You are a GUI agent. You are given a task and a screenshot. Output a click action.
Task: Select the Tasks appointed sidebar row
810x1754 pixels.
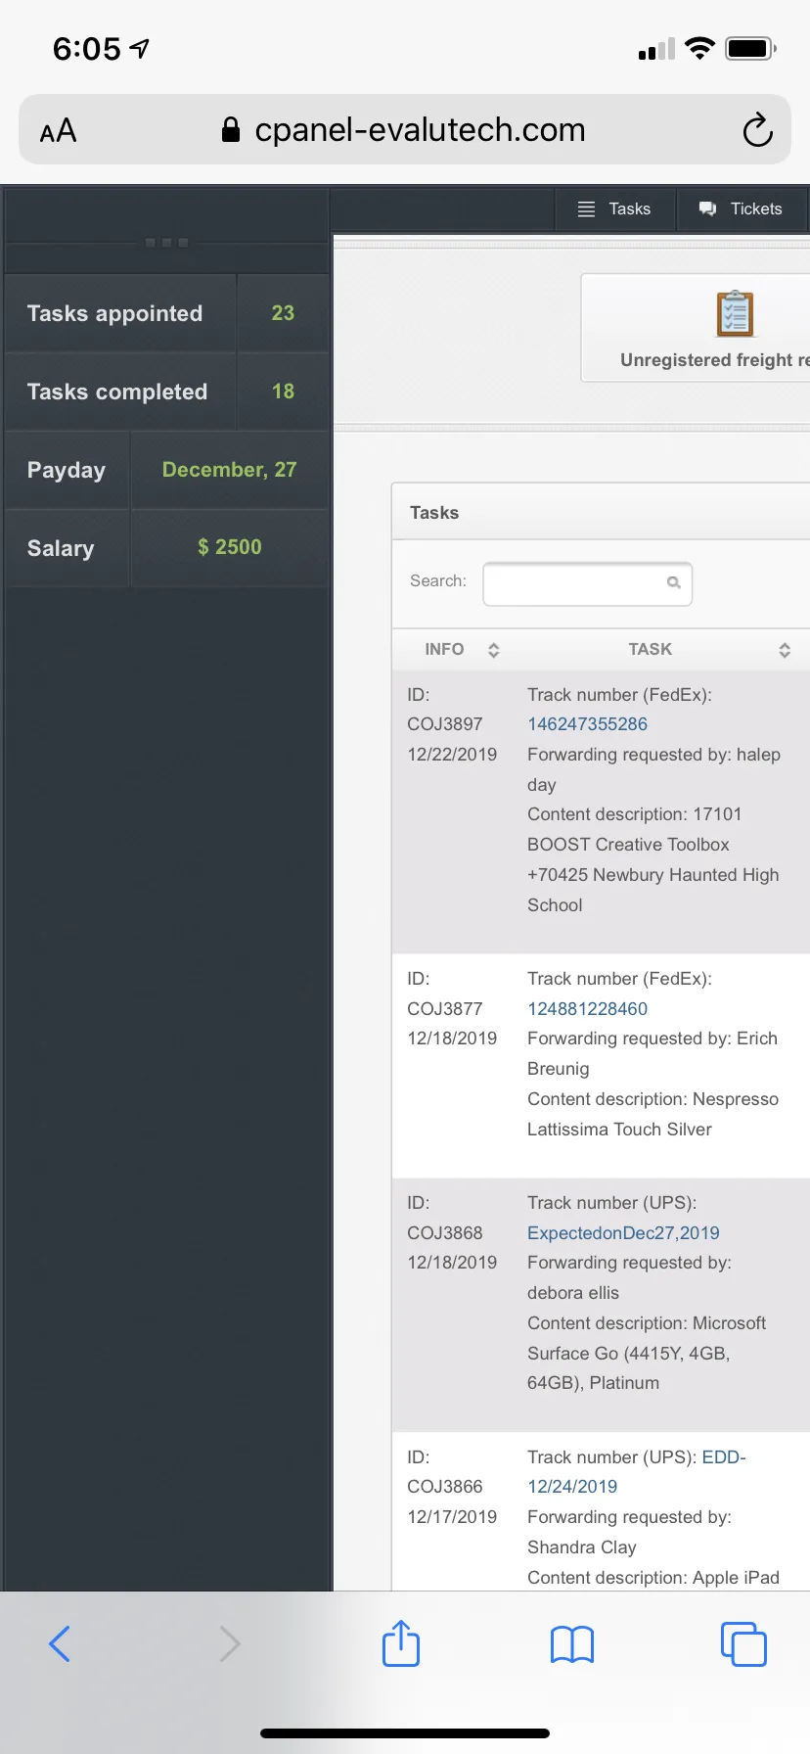[x=167, y=313]
